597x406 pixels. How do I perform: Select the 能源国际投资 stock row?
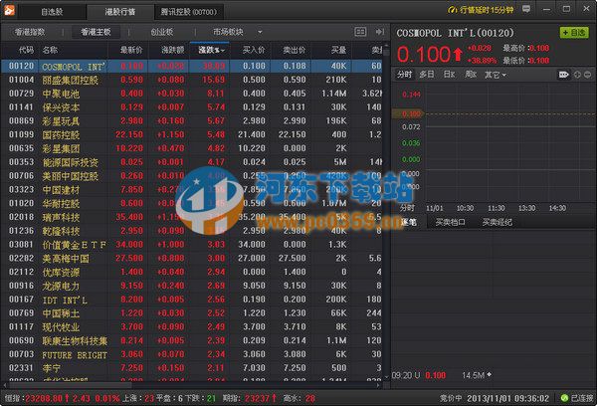point(192,162)
